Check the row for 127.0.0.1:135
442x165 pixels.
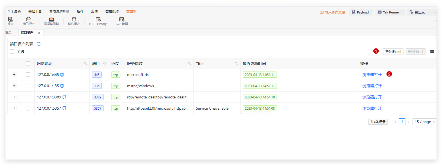point(28,86)
